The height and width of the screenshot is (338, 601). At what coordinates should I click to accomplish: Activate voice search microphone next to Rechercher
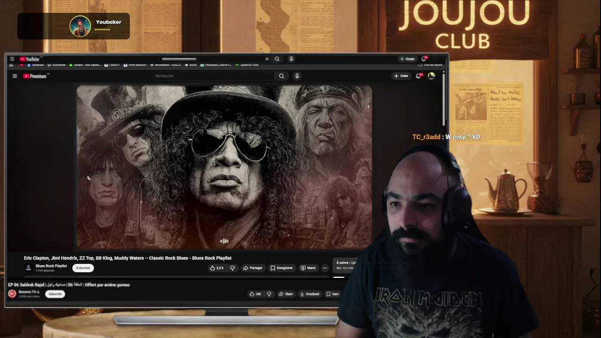297,76
